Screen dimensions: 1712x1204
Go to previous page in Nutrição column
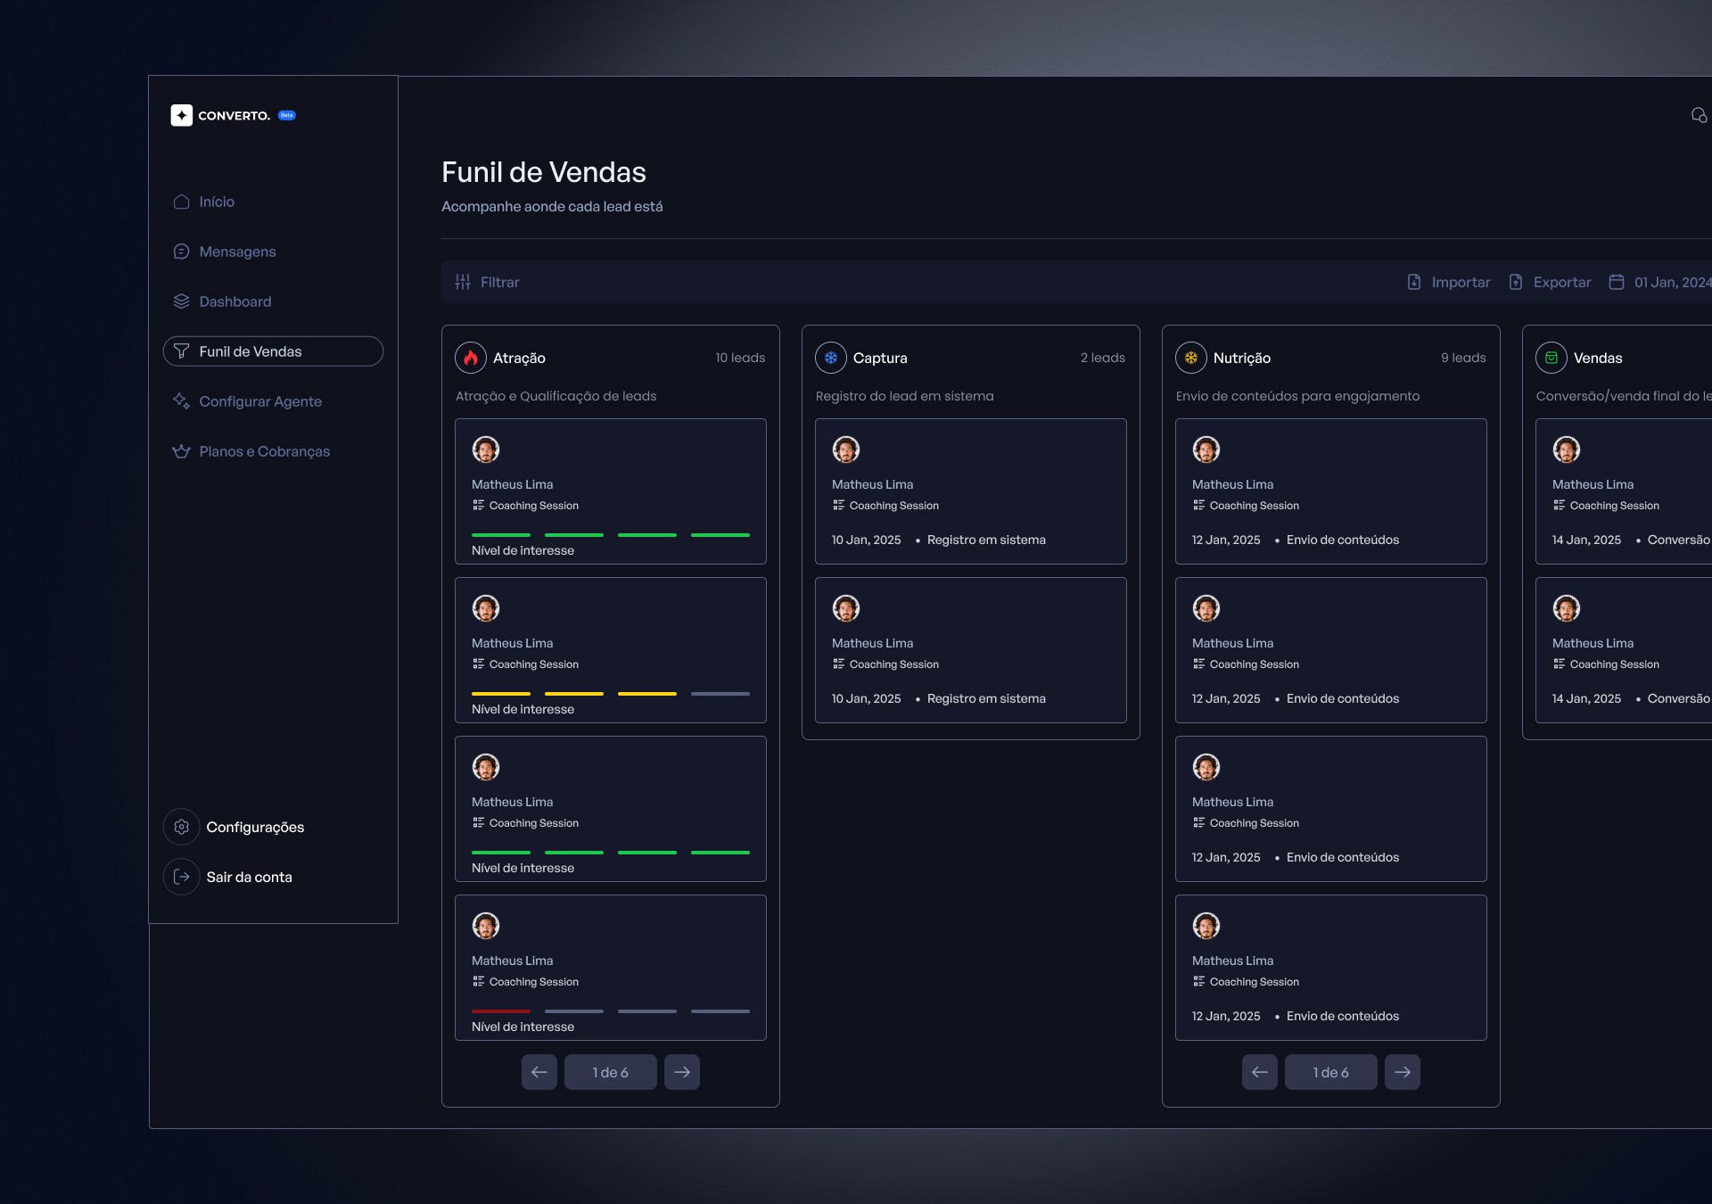click(x=1259, y=1072)
